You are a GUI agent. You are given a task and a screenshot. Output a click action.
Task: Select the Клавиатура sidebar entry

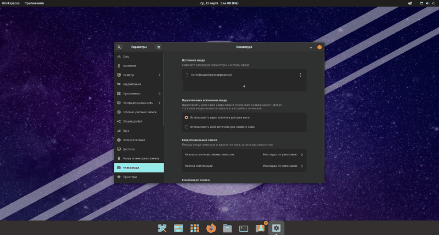tap(139, 168)
